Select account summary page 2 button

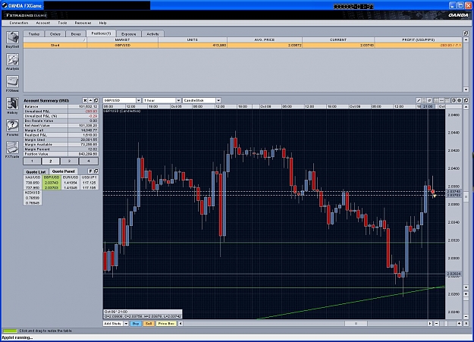coord(51,161)
